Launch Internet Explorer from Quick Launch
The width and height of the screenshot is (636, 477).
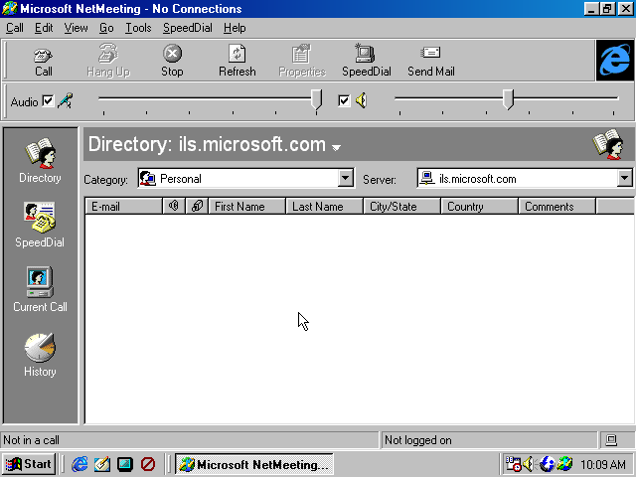coord(79,464)
